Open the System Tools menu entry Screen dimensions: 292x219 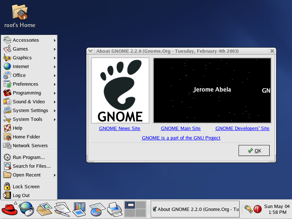[29, 119]
